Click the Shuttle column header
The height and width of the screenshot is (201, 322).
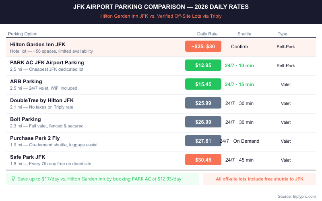(x=244, y=34)
